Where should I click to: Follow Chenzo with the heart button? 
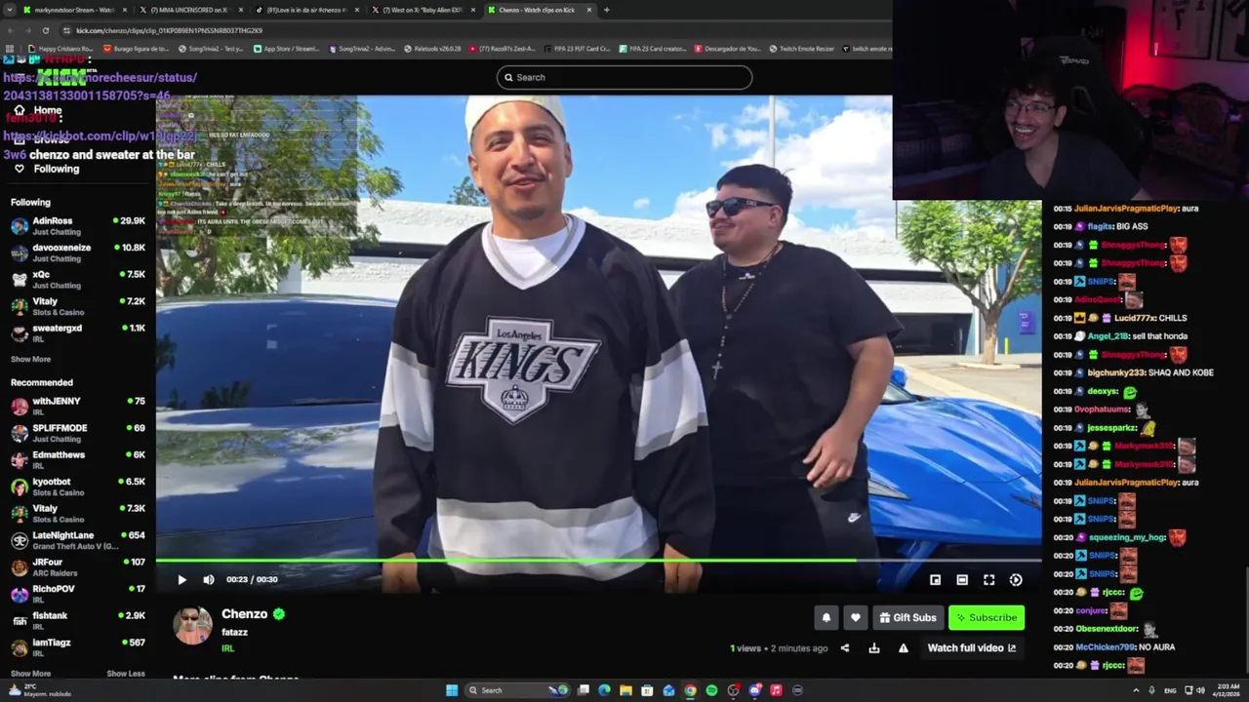pyautogui.click(x=856, y=617)
